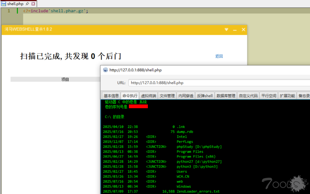Click the pin icon on shell.php tab
The width and height of the screenshot is (310, 194).
(27, 3)
